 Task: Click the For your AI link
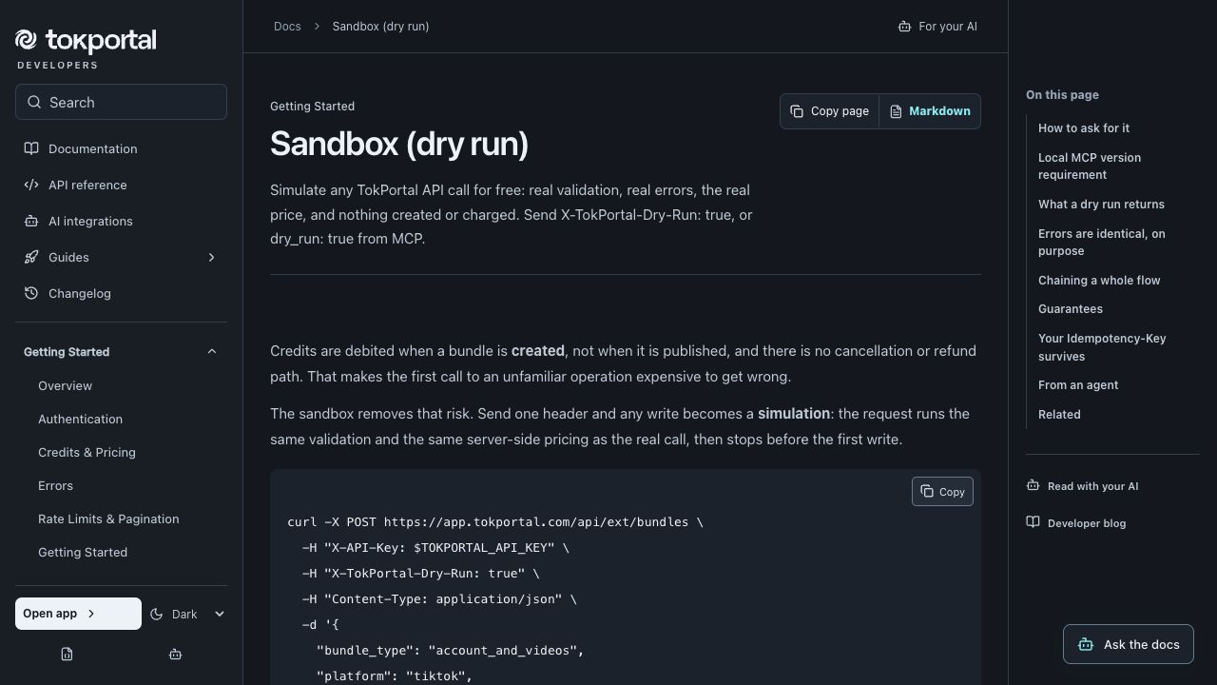[x=937, y=27]
